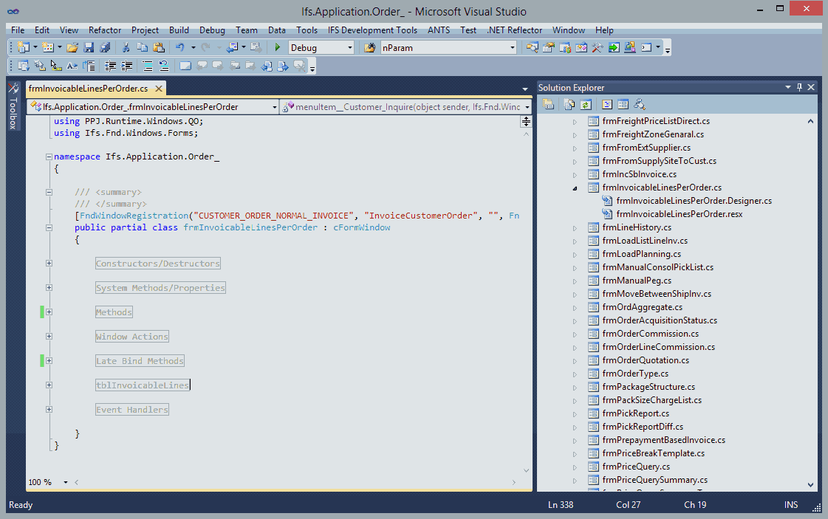Open Solution Explorer window position menu
This screenshot has width=828, height=519.
pos(787,87)
